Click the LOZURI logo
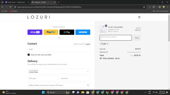The width and height of the screenshot is (170, 95). (39, 17)
